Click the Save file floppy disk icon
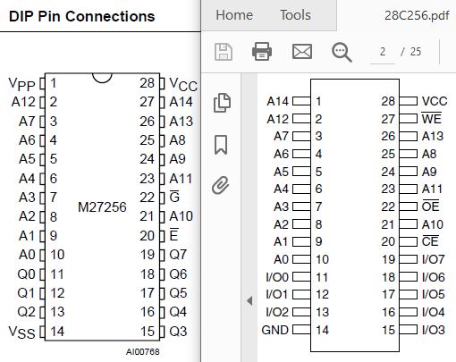The image size is (456, 362). click(224, 52)
